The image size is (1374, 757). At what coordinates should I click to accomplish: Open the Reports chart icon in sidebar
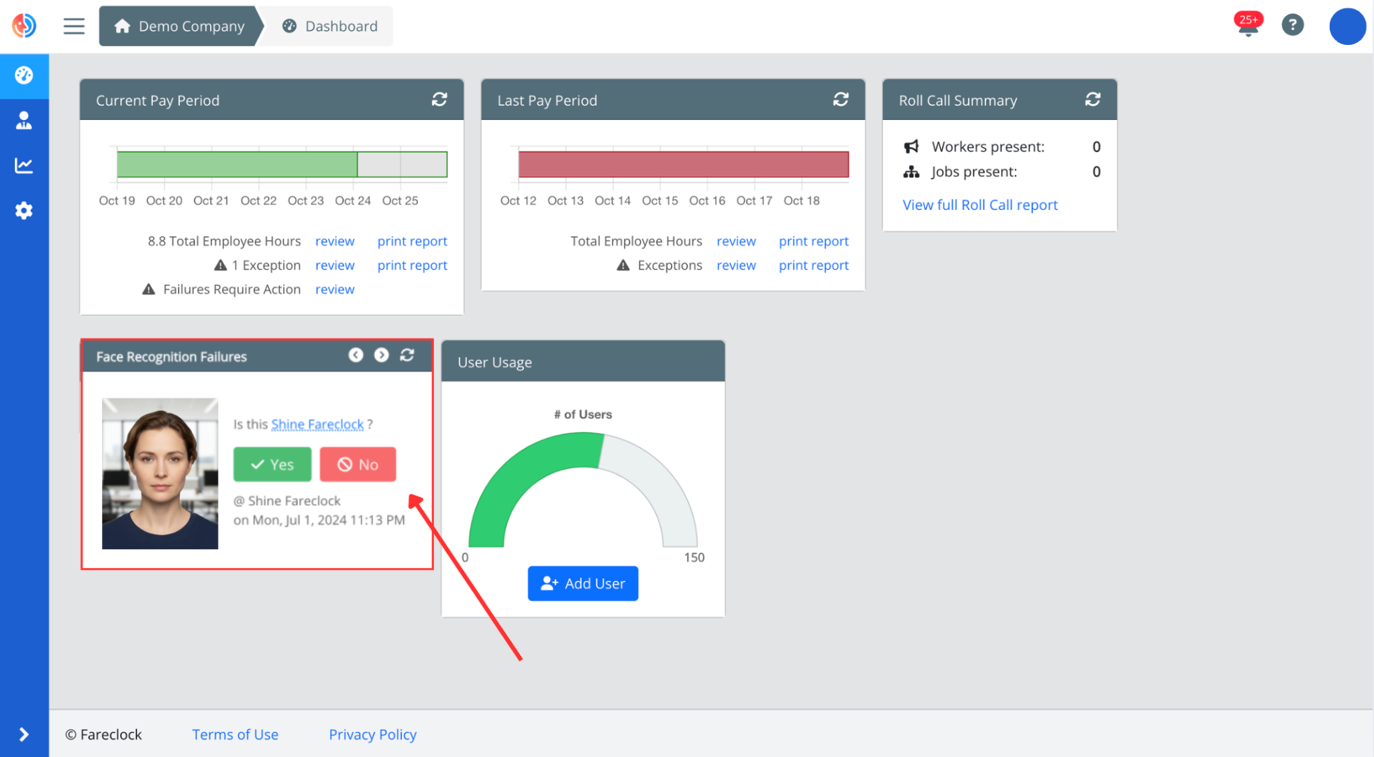[24, 166]
